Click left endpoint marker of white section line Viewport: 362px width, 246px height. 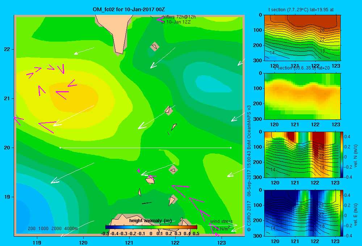pos(60,148)
